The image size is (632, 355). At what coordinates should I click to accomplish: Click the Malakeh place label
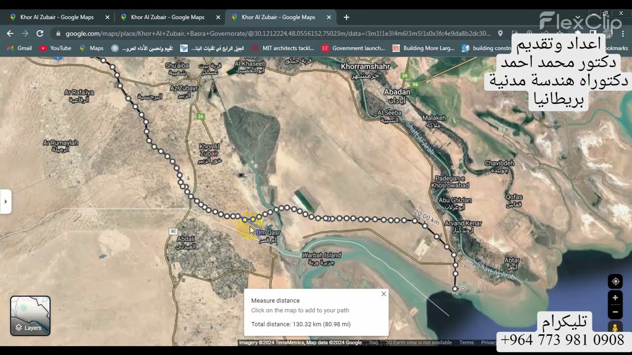click(x=434, y=121)
